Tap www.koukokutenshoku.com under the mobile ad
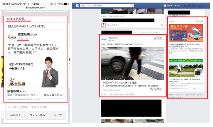The image size is (213, 127). (23, 99)
